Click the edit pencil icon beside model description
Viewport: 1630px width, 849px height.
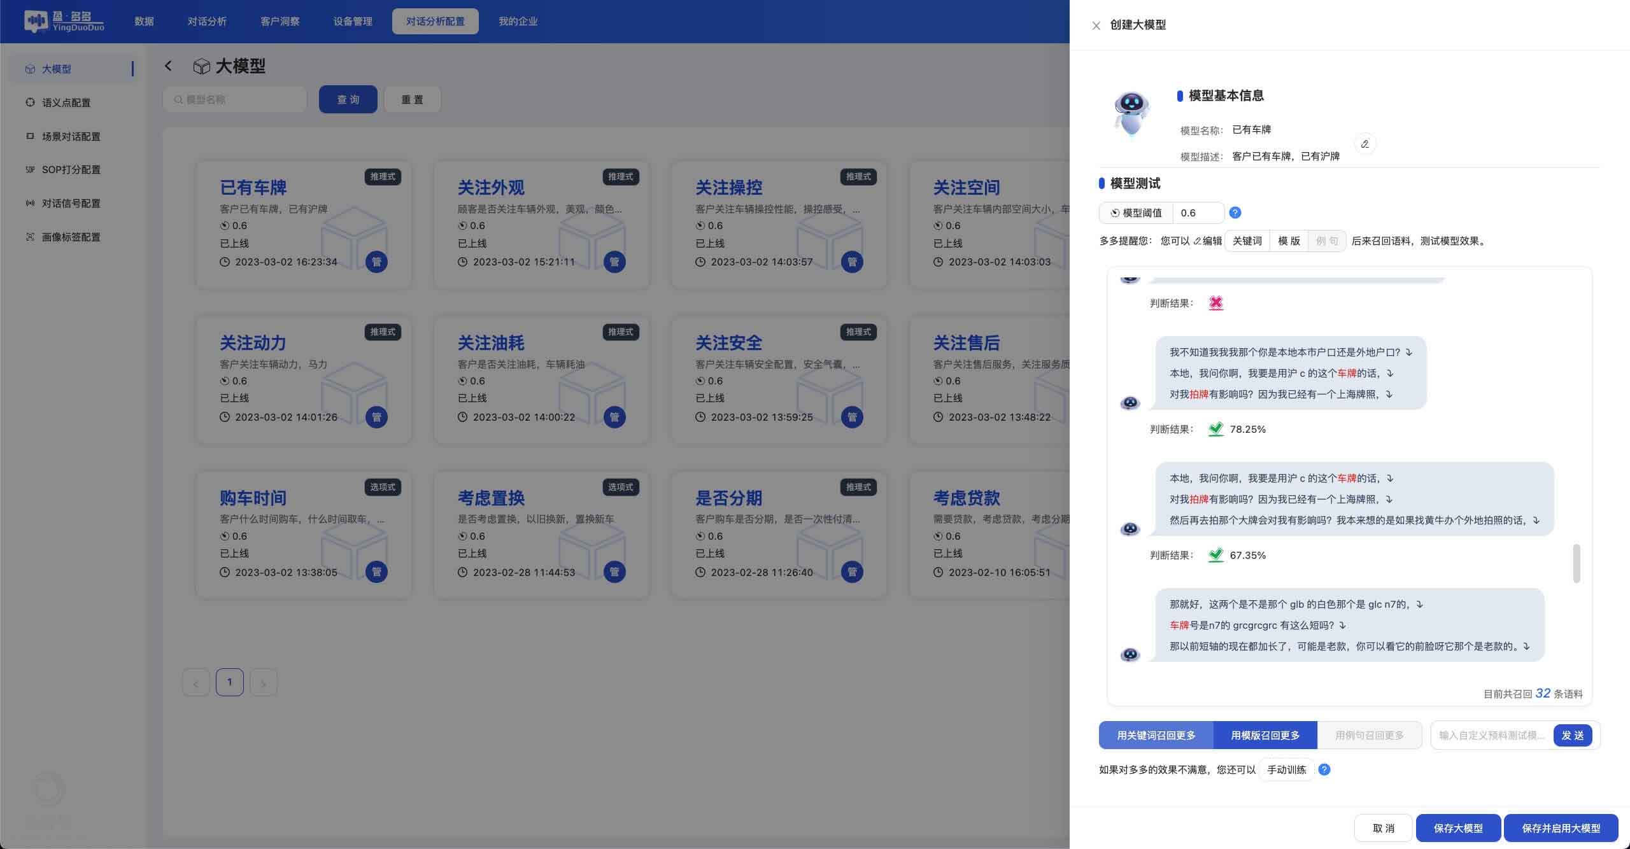[1364, 144]
